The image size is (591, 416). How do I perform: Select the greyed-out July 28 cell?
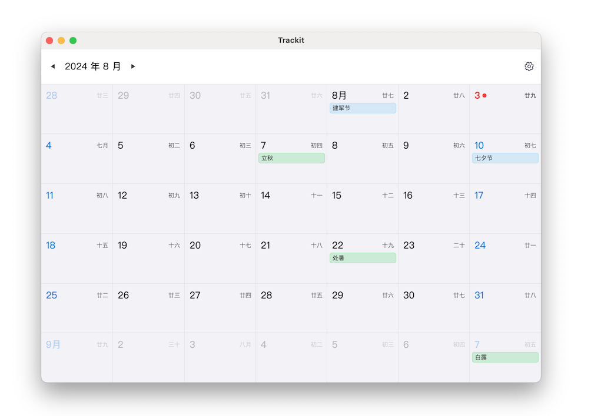[77, 109]
